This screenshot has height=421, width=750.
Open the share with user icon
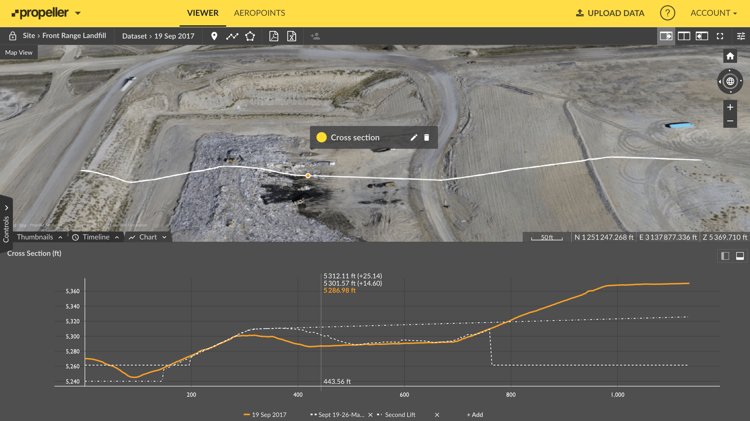pyautogui.click(x=315, y=36)
